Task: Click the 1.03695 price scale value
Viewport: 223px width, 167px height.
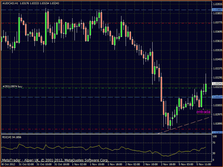Action: pos(217,32)
